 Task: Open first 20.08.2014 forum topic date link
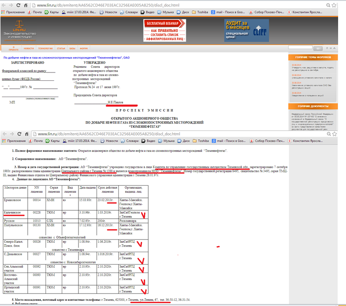pos(296,65)
